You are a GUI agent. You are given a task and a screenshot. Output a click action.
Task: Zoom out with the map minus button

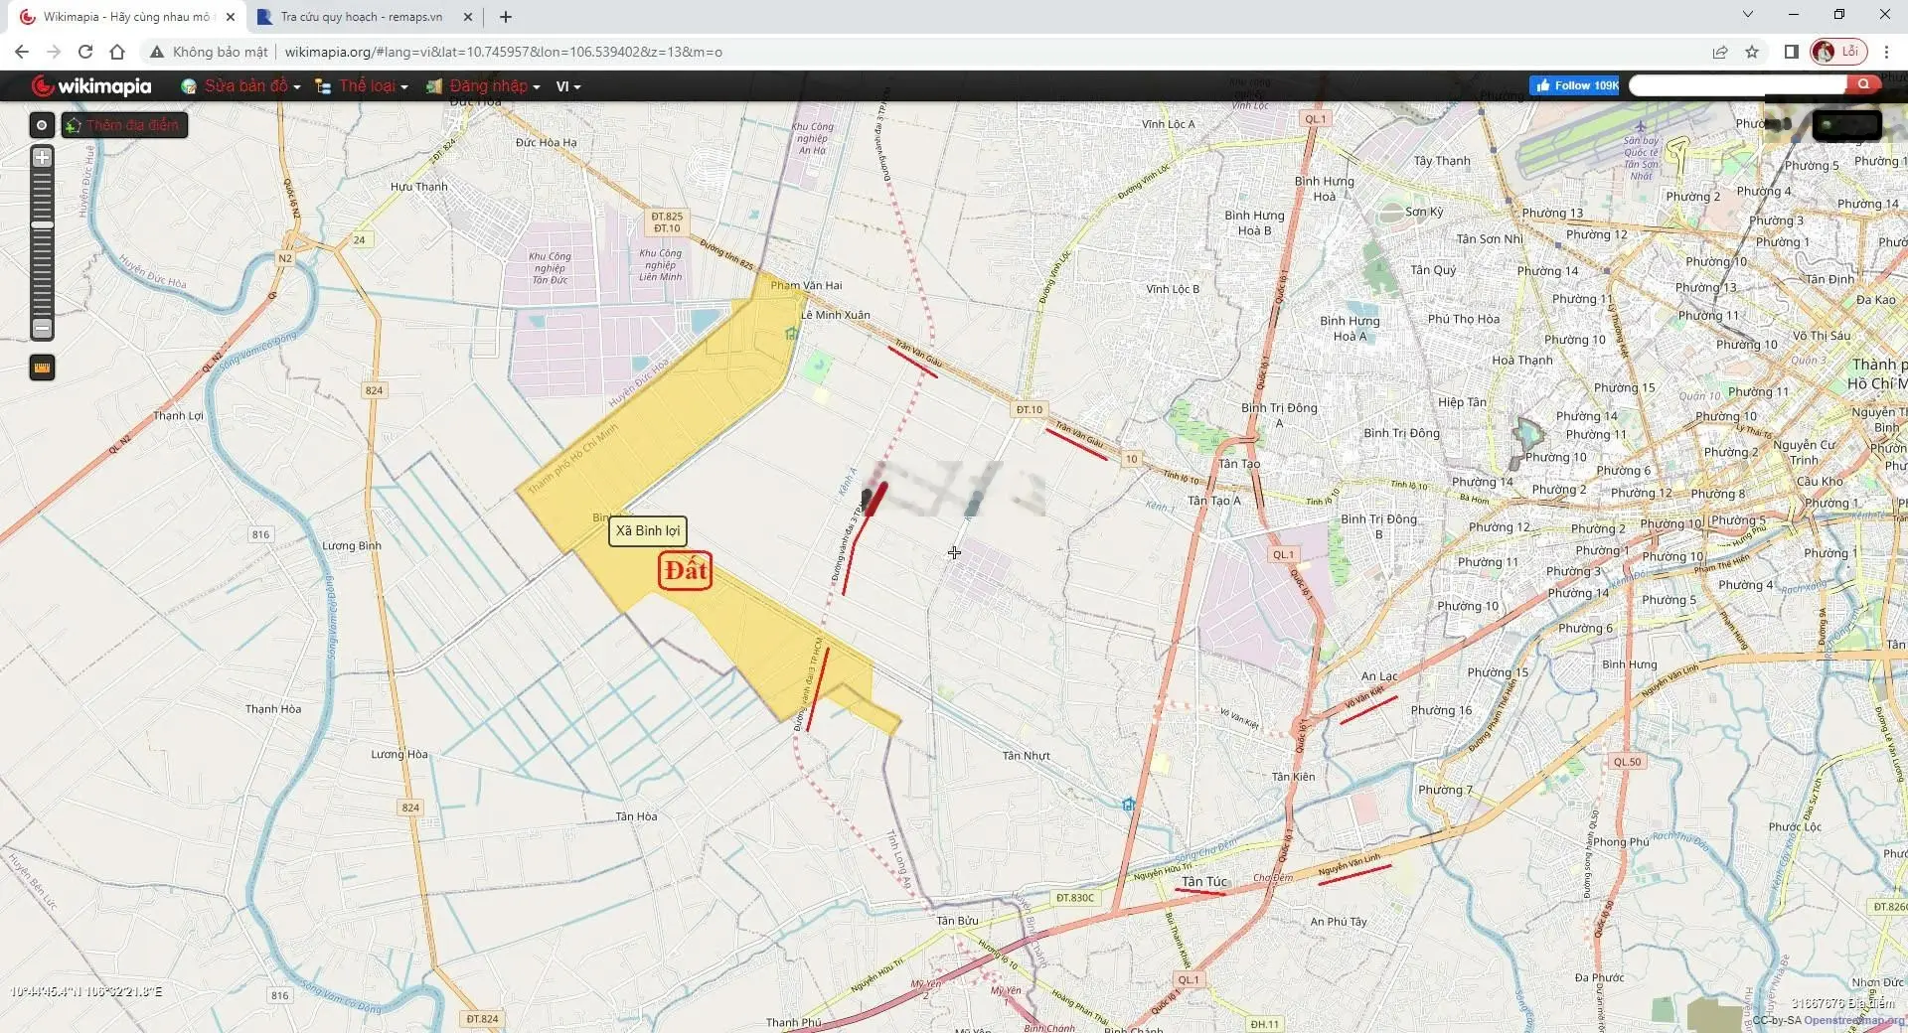click(x=42, y=328)
